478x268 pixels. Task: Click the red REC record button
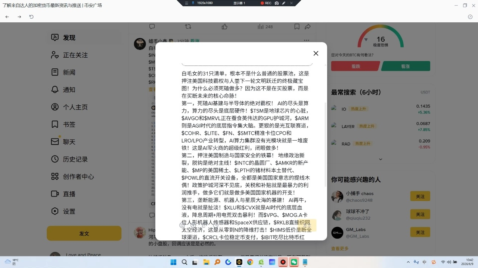point(266,3)
